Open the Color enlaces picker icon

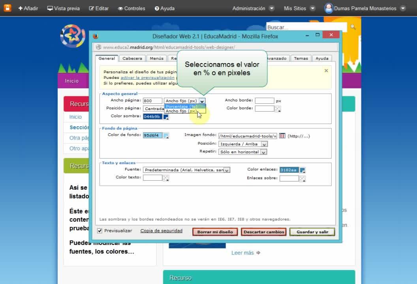point(302,170)
